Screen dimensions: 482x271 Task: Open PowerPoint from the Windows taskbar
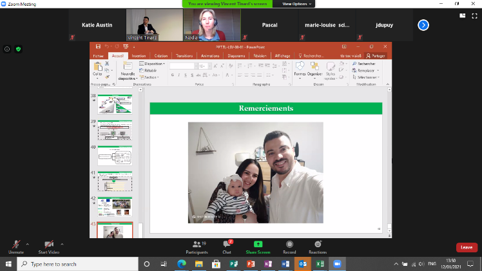coord(251,264)
